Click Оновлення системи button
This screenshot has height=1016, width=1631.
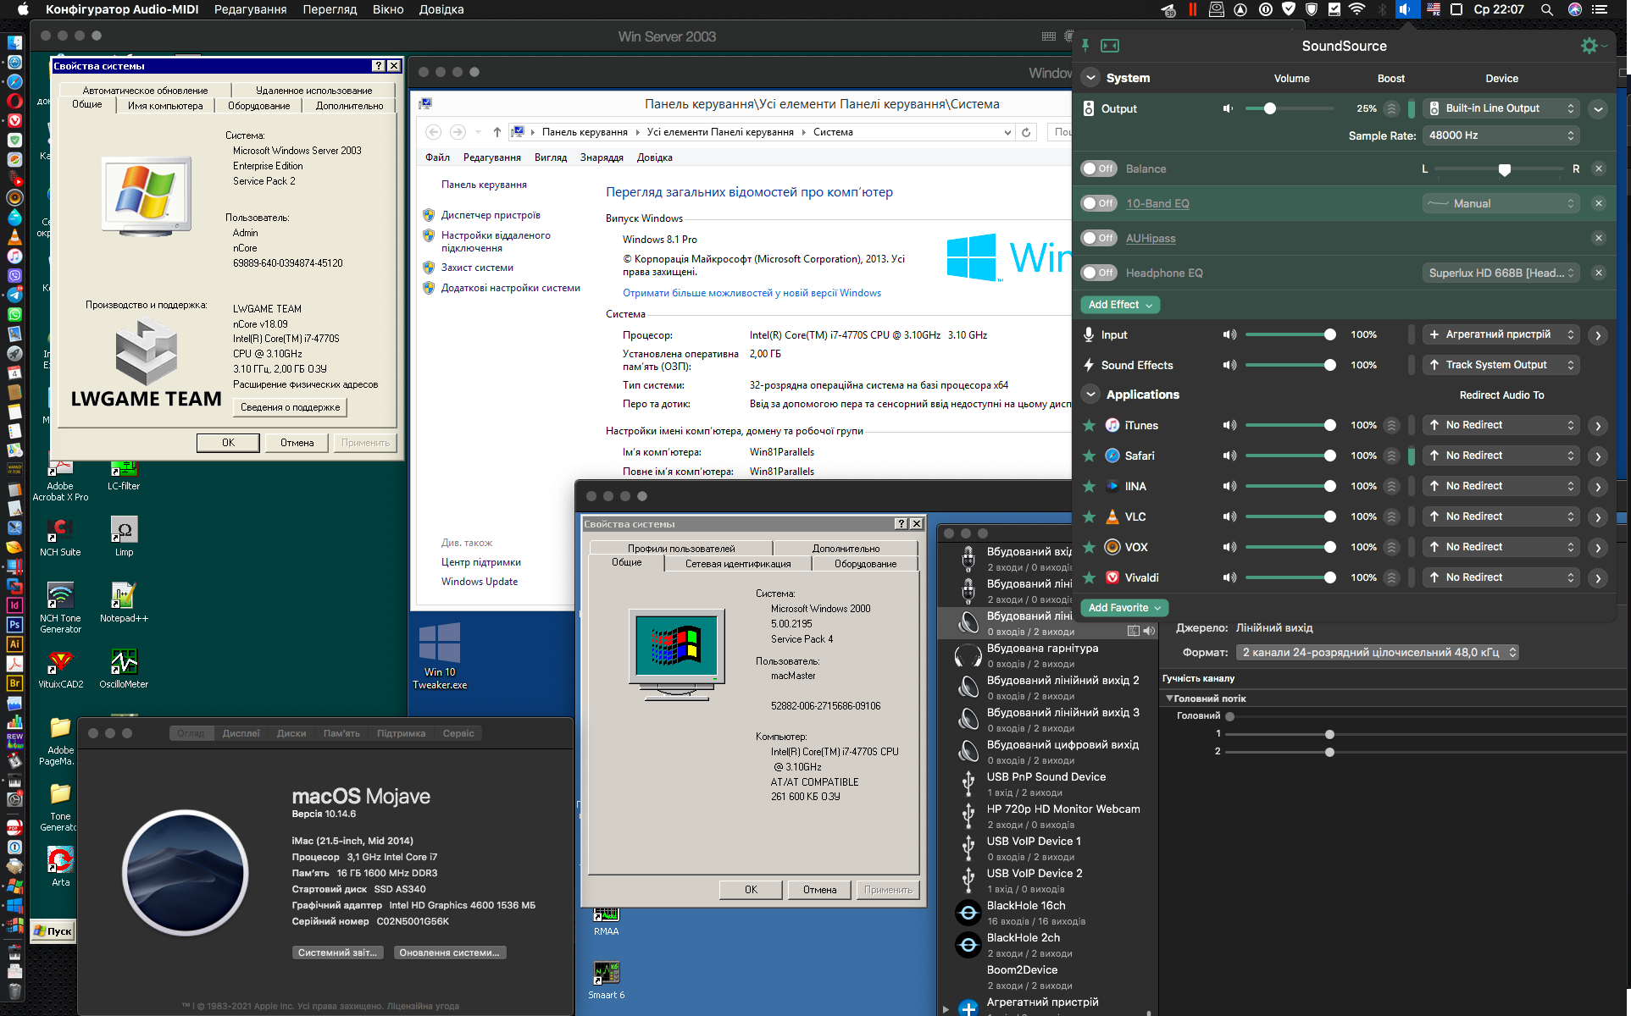click(450, 952)
